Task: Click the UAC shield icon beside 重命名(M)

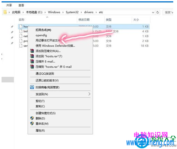Action: click(32, 124)
